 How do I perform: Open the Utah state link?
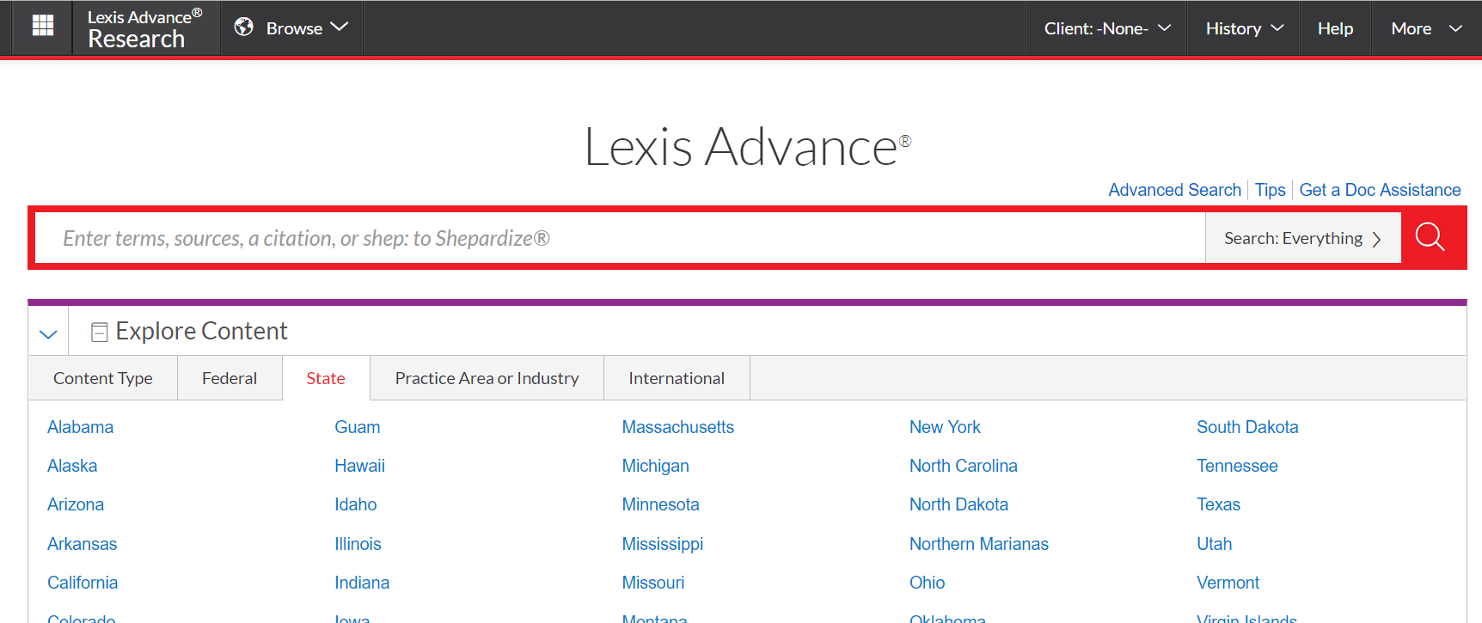pyautogui.click(x=1214, y=544)
